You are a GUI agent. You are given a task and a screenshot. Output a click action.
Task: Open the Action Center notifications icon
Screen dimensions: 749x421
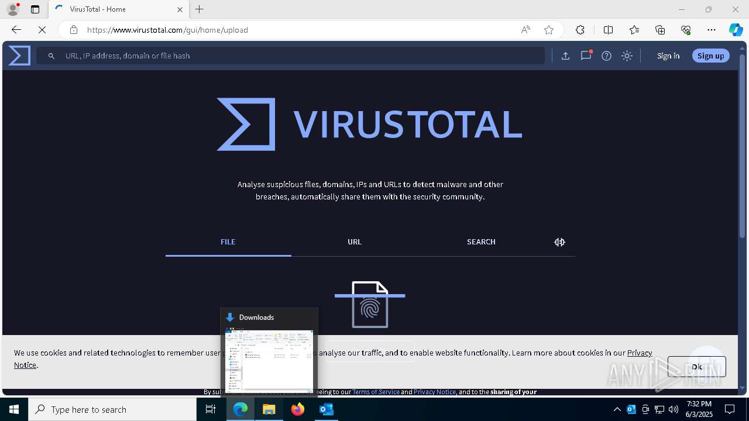tap(730, 409)
